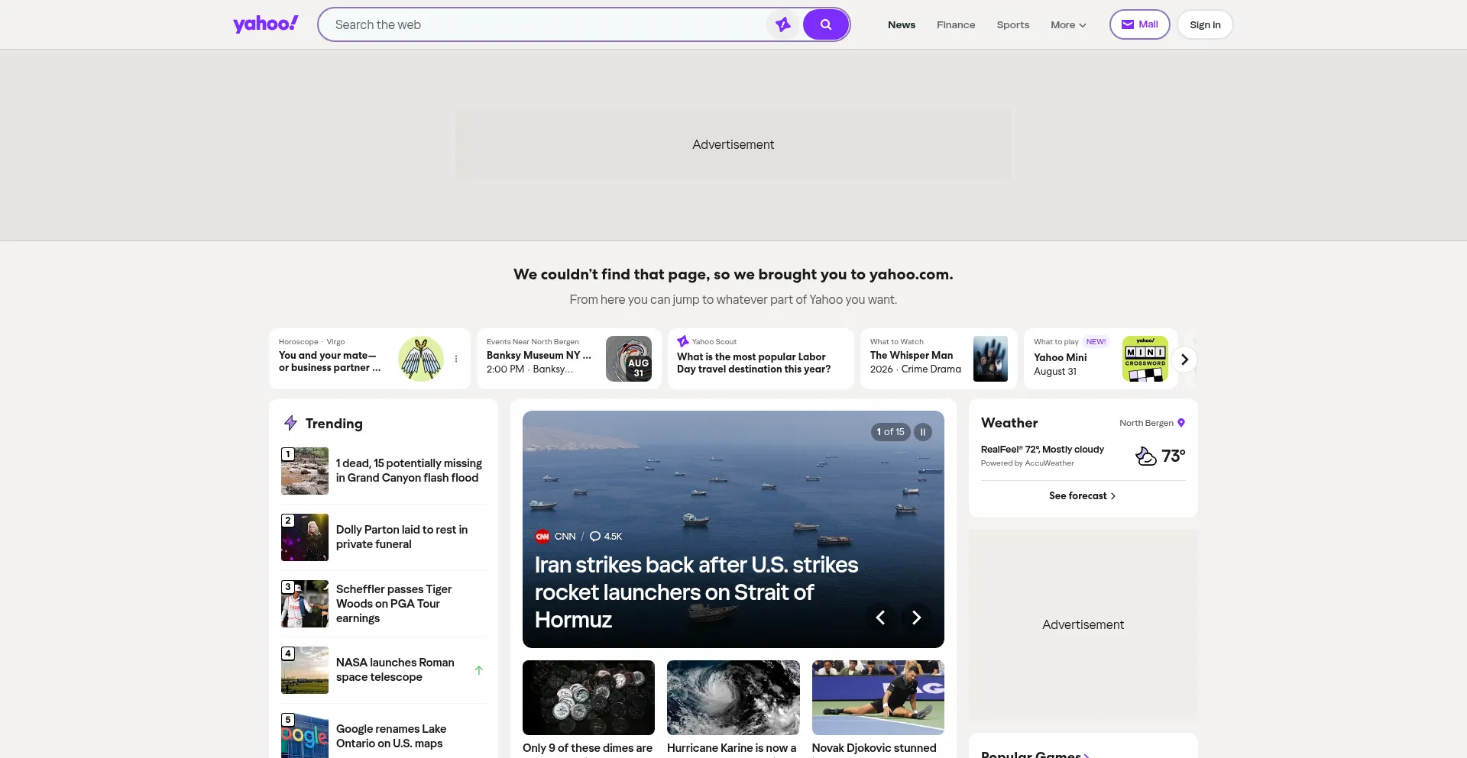Viewport: 1467px width, 758px height.
Task: Click the Mini Crossword game icon
Action: click(1145, 359)
